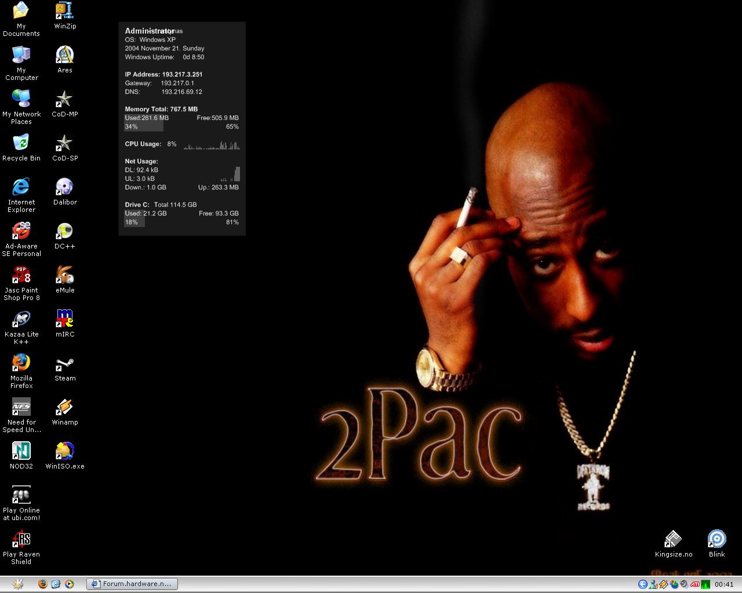
Task: Click the Drive C Total 114.5 GB text
Action: click(161, 204)
